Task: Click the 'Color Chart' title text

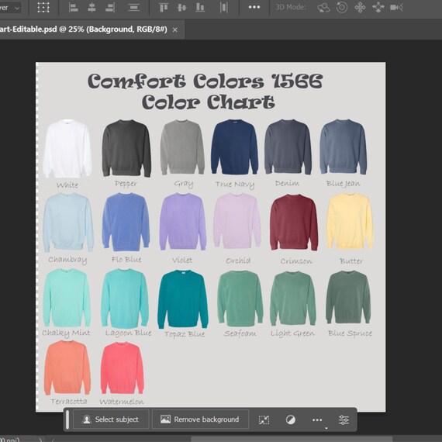Action: tap(208, 102)
